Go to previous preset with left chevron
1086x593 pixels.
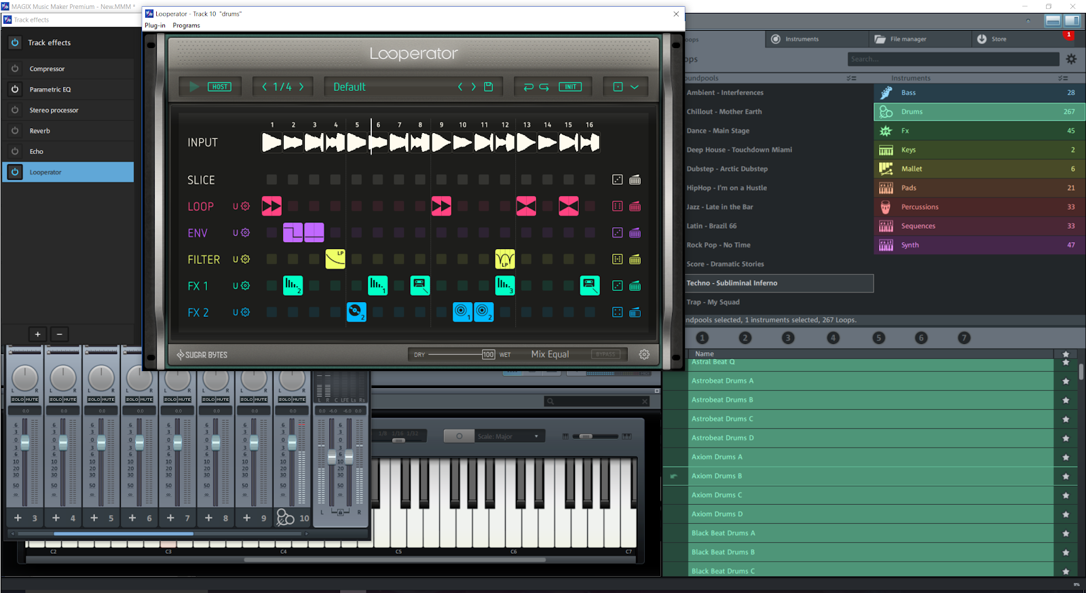coord(460,87)
